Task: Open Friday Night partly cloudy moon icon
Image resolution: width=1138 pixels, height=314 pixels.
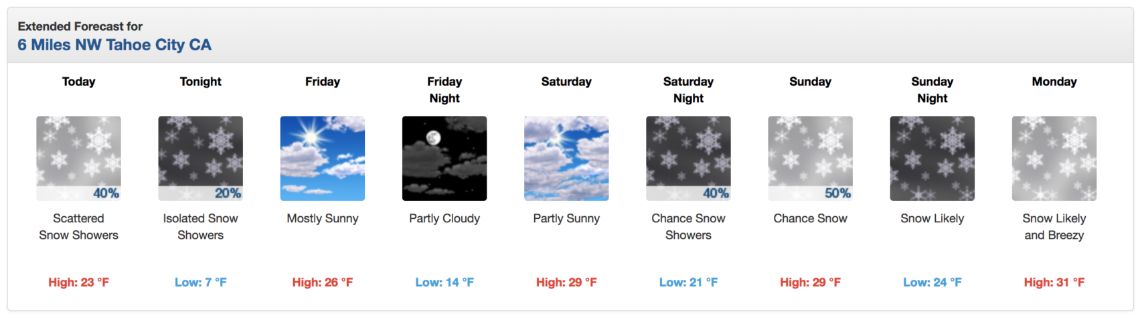Action: [444, 159]
